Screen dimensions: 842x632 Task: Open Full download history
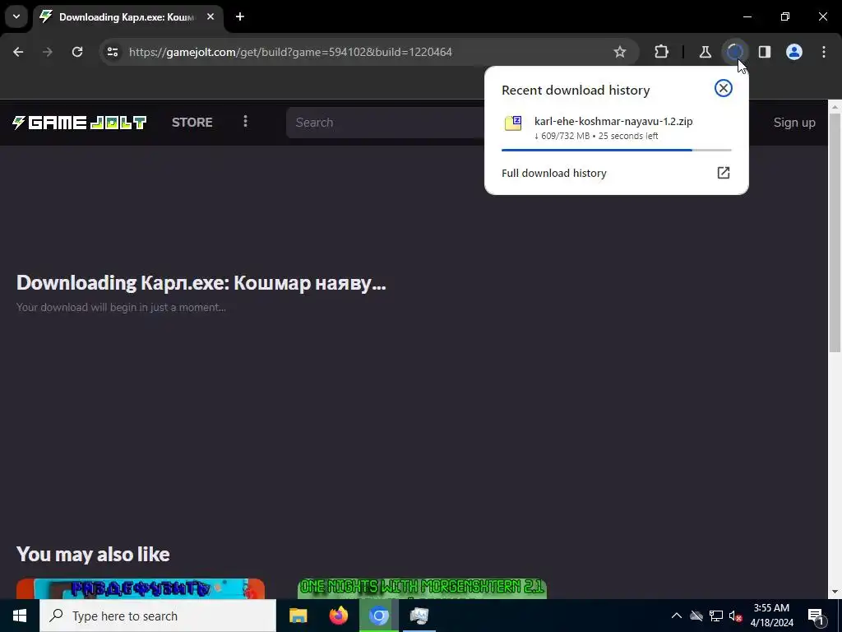pyautogui.click(x=616, y=173)
